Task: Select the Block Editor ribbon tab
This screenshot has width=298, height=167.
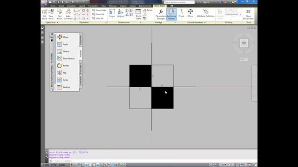Action: click(160, 6)
